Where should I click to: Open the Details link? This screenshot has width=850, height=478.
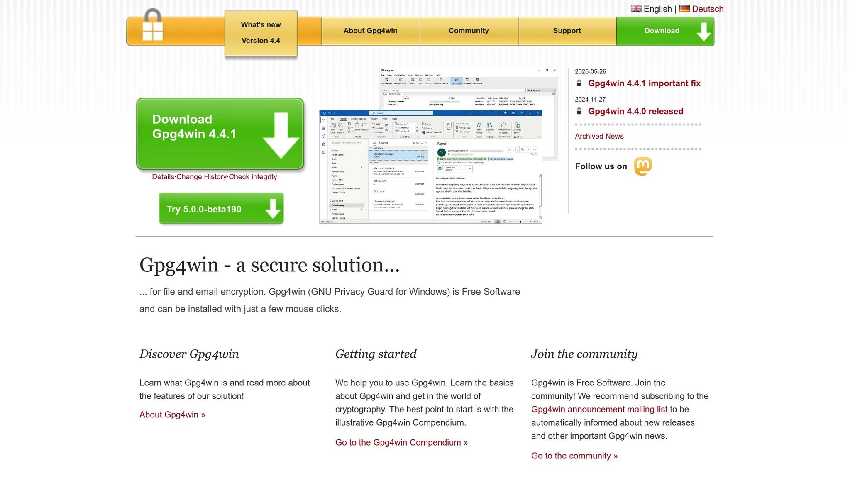[163, 177]
